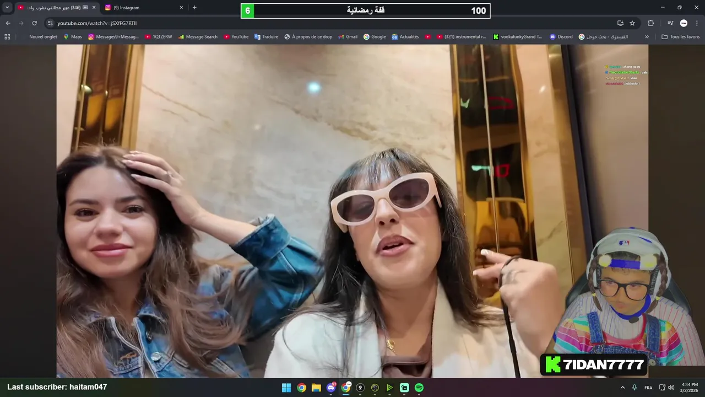705x397 pixels.
Task: Open OBS Studio from the taskbar
Action: tap(360, 388)
